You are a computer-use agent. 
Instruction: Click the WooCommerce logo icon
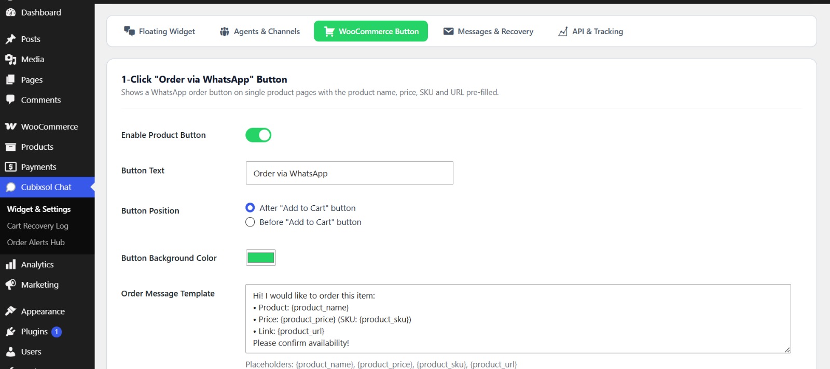pos(10,126)
